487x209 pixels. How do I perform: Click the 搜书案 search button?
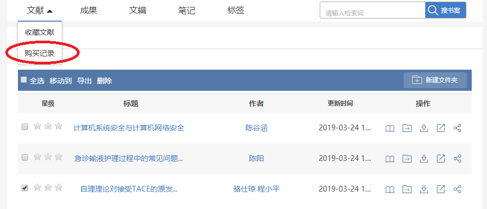446,10
